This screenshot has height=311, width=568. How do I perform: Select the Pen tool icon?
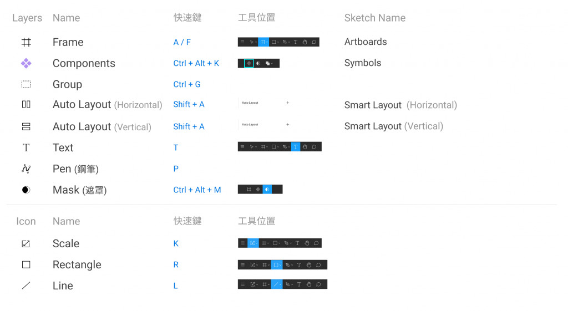click(26, 169)
